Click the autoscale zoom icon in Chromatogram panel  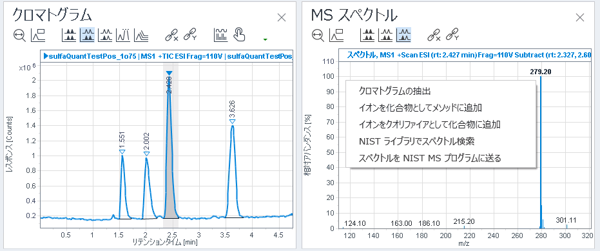pos(19,35)
